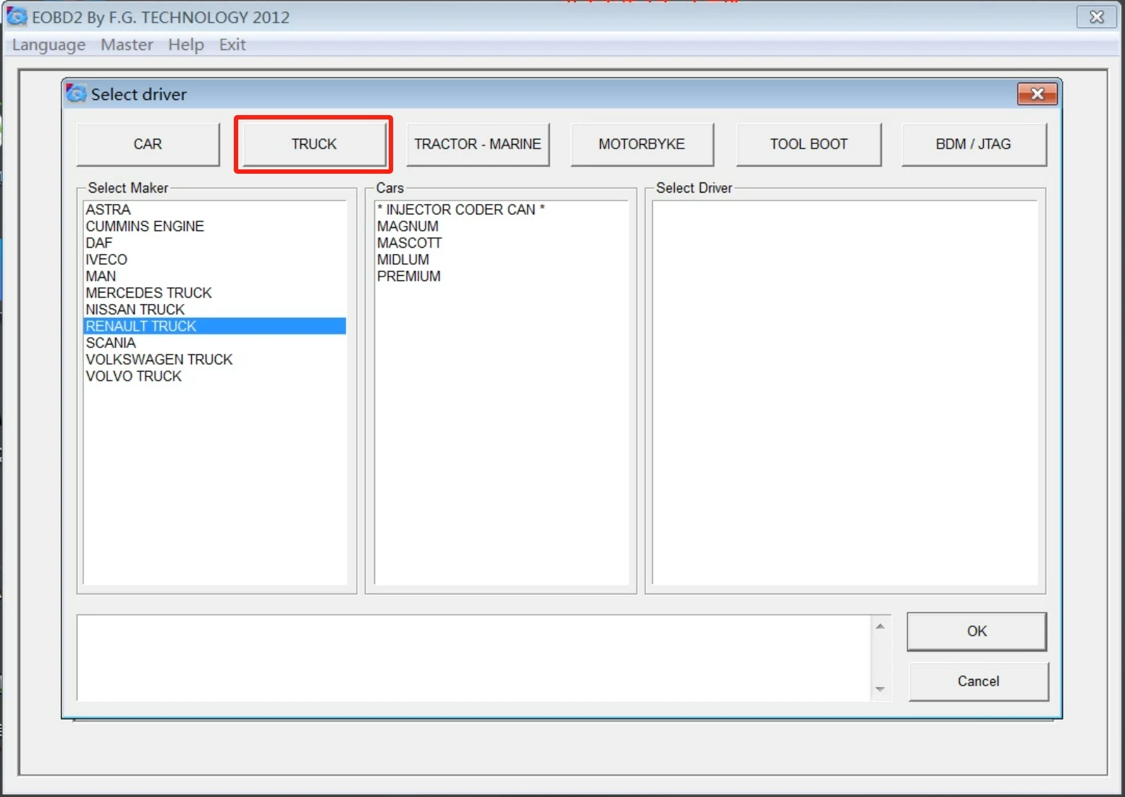Close the EOBD2 main window

[1097, 17]
